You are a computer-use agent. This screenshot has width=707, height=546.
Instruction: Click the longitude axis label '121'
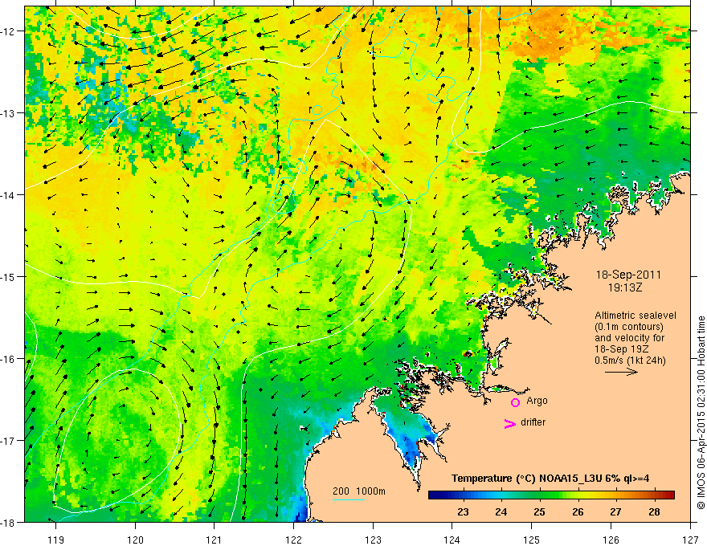pos(214,540)
